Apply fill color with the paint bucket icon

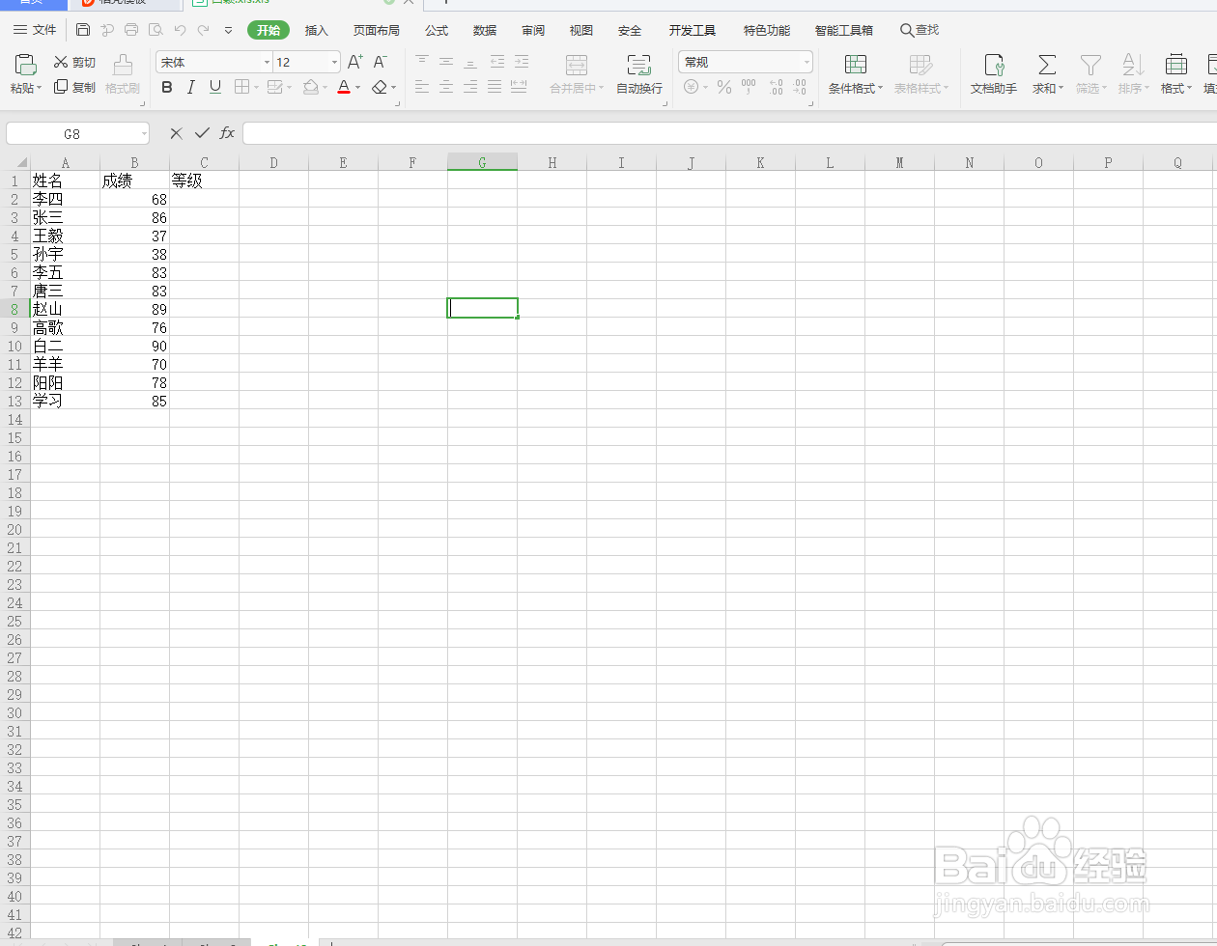coord(310,87)
